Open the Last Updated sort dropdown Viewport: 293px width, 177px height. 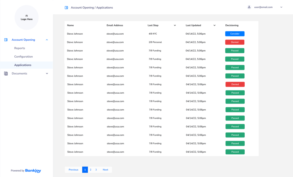(214, 25)
